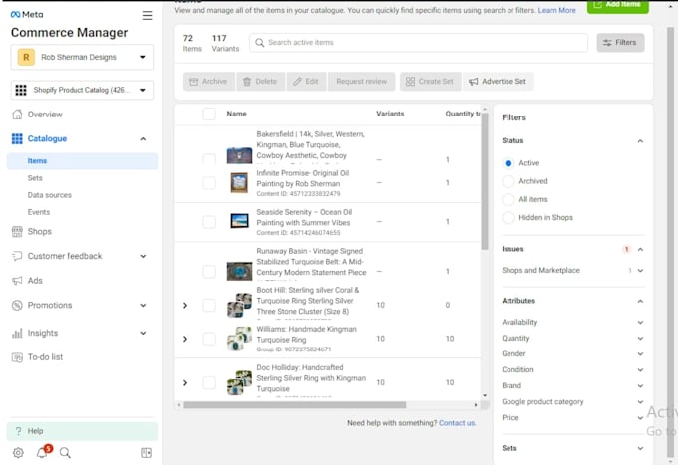Click the Request review button

[x=362, y=82]
